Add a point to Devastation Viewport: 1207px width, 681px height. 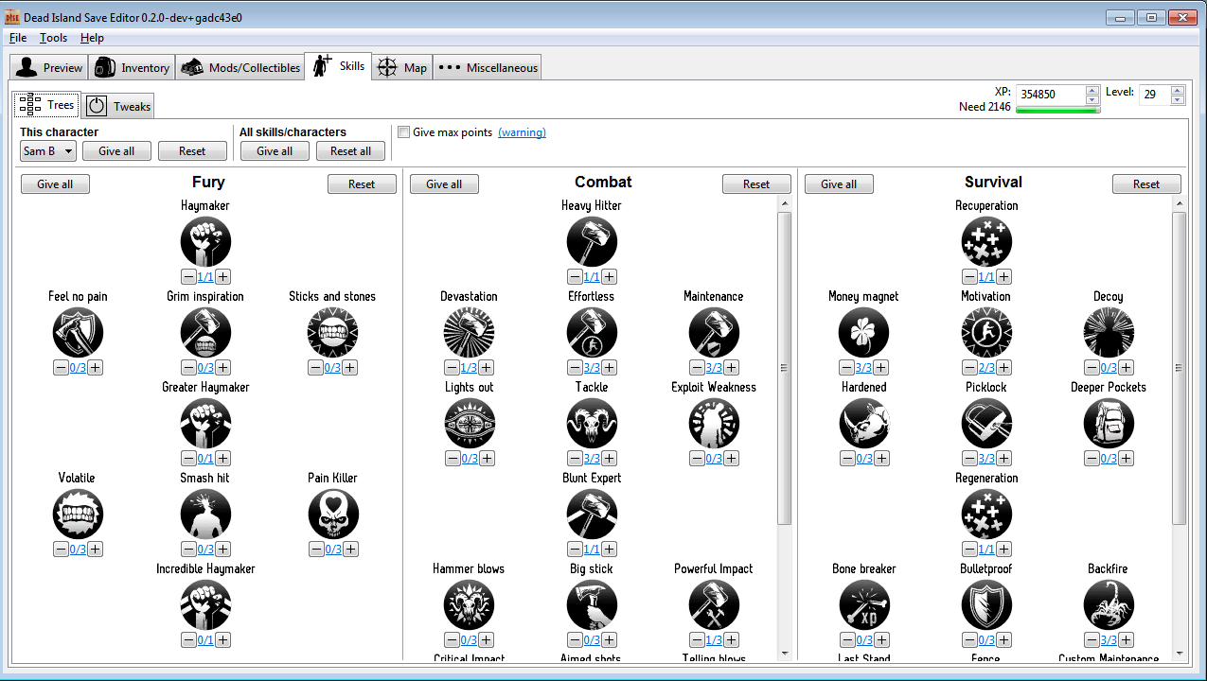coord(487,367)
